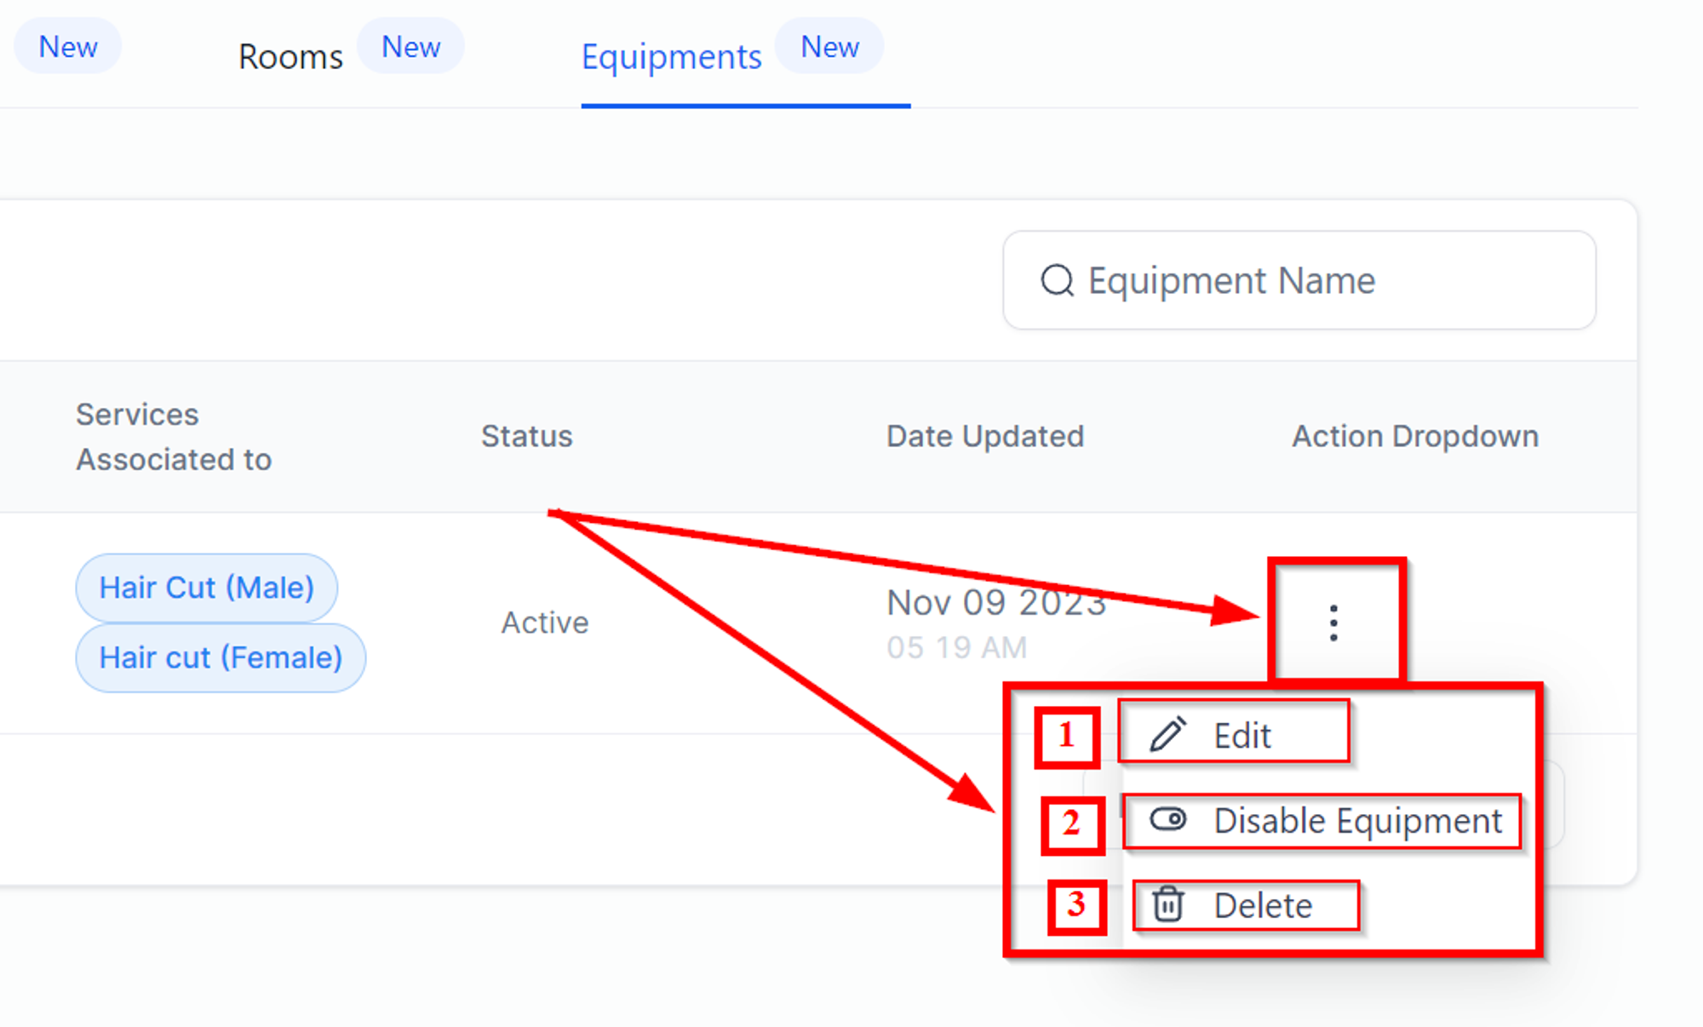Open the three-dot action menu for the equipment row
The width and height of the screenshot is (1703, 1027).
(1333, 623)
